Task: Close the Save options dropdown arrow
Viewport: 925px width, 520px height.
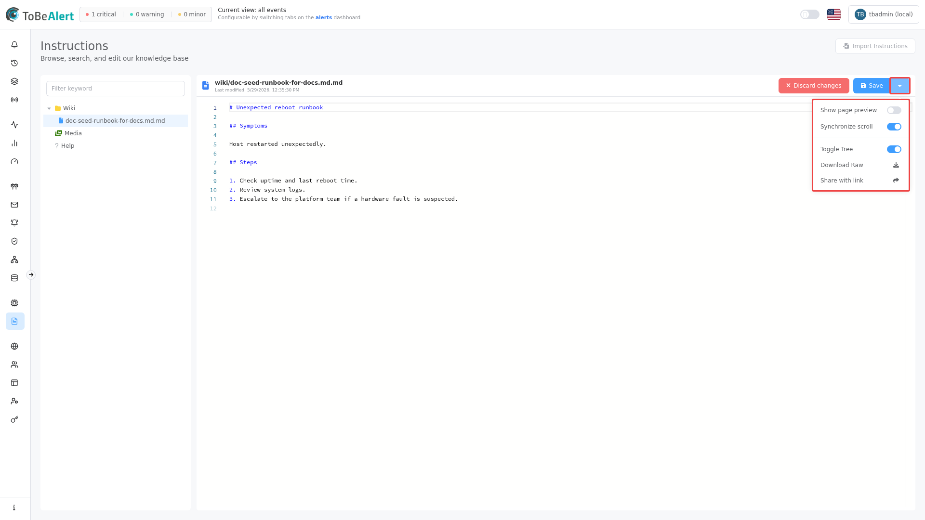Action: (900, 86)
